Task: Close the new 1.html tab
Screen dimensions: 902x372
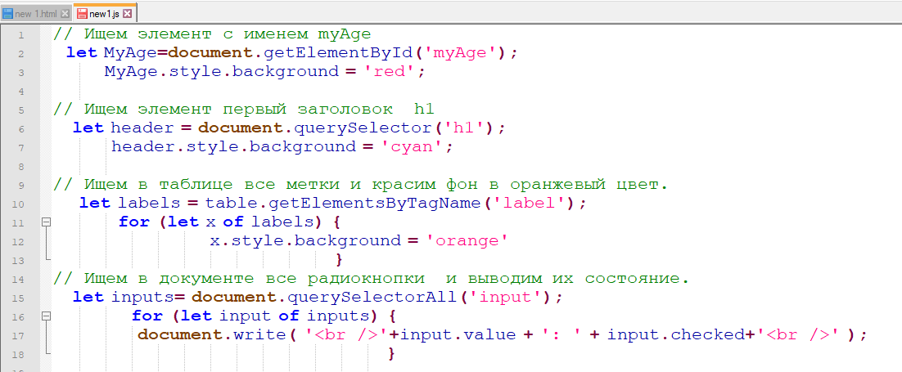Action: click(65, 14)
